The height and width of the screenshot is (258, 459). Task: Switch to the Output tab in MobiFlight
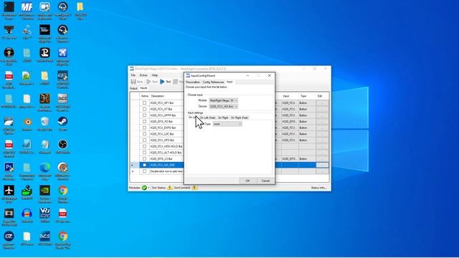pyautogui.click(x=133, y=88)
